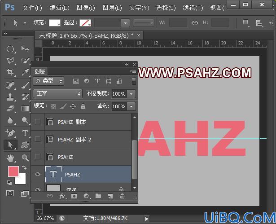Open Layers panel flyout menu
The height and width of the screenshot is (224, 276).
coord(133,71)
